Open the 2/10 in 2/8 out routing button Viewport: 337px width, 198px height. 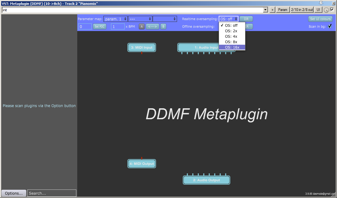(x=302, y=10)
